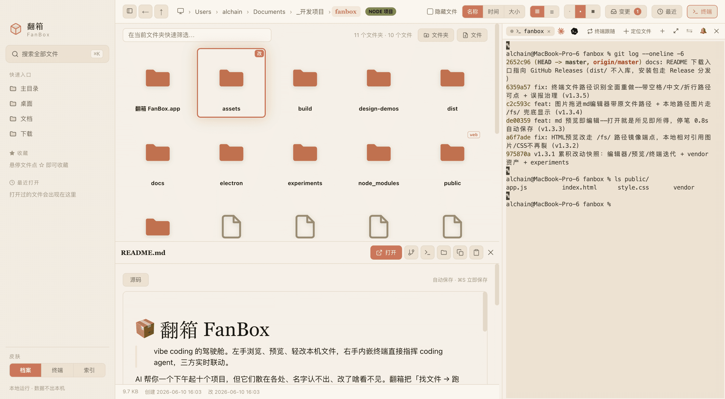
Task: Switch to list view
Action: coord(552,12)
